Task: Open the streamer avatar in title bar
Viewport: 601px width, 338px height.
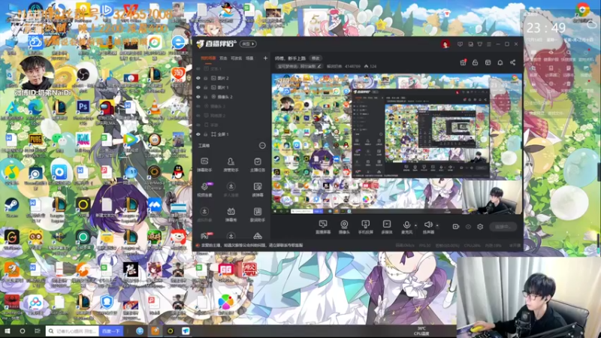Action: click(x=445, y=44)
